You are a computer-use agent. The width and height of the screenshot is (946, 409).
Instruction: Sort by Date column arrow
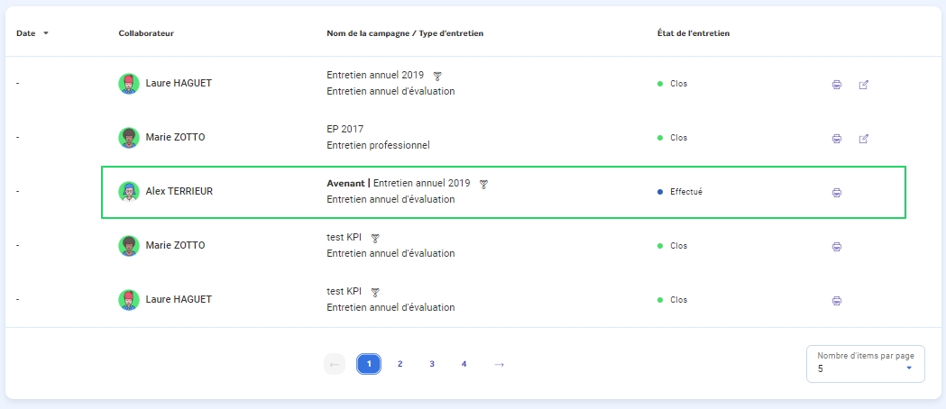[x=46, y=33]
